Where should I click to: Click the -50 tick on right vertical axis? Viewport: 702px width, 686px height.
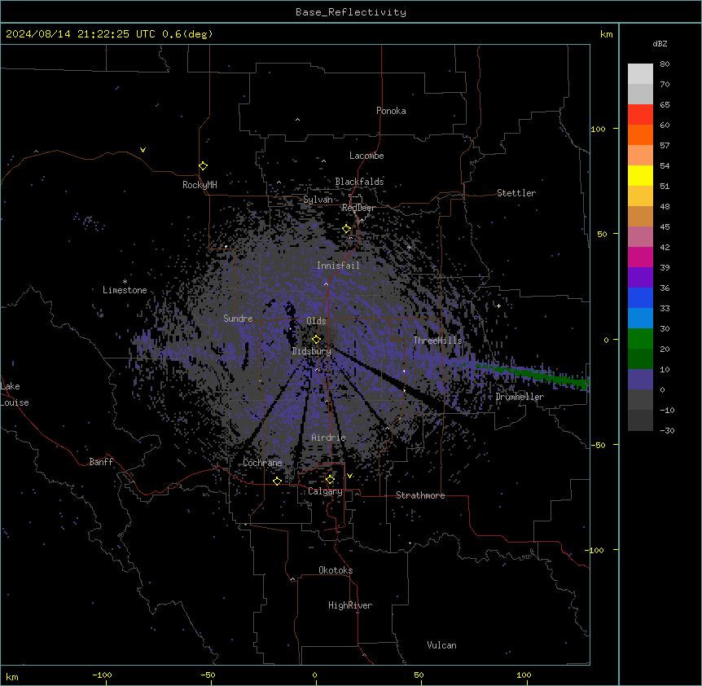click(x=598, y=445)
